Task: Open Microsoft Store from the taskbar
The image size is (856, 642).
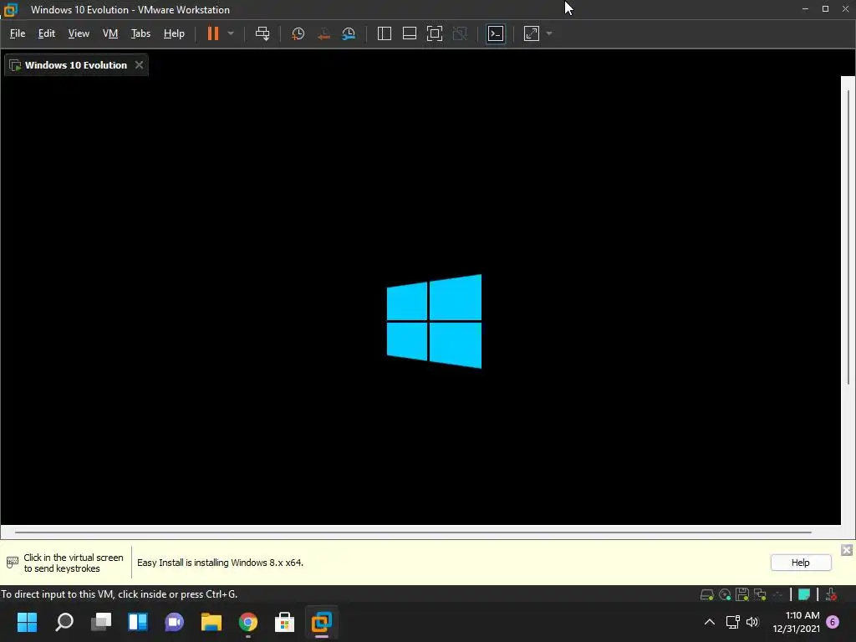Action: coord(284,622)
